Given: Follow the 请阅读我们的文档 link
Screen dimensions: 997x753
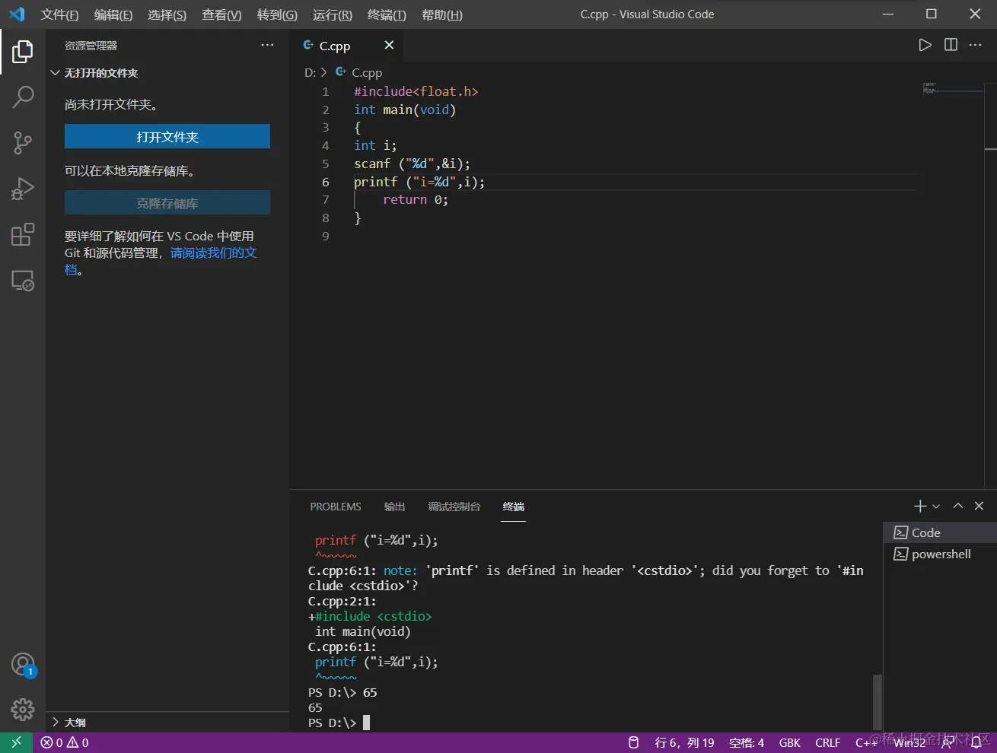Looking at the screenshot, I should pos(213,253).
